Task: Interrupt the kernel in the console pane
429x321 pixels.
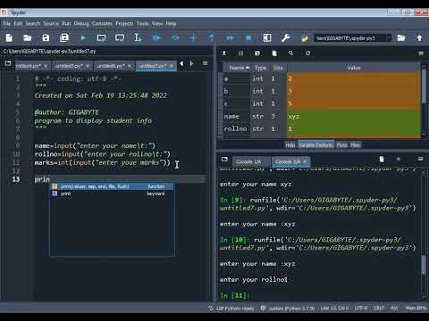Action: click(399, 160)
